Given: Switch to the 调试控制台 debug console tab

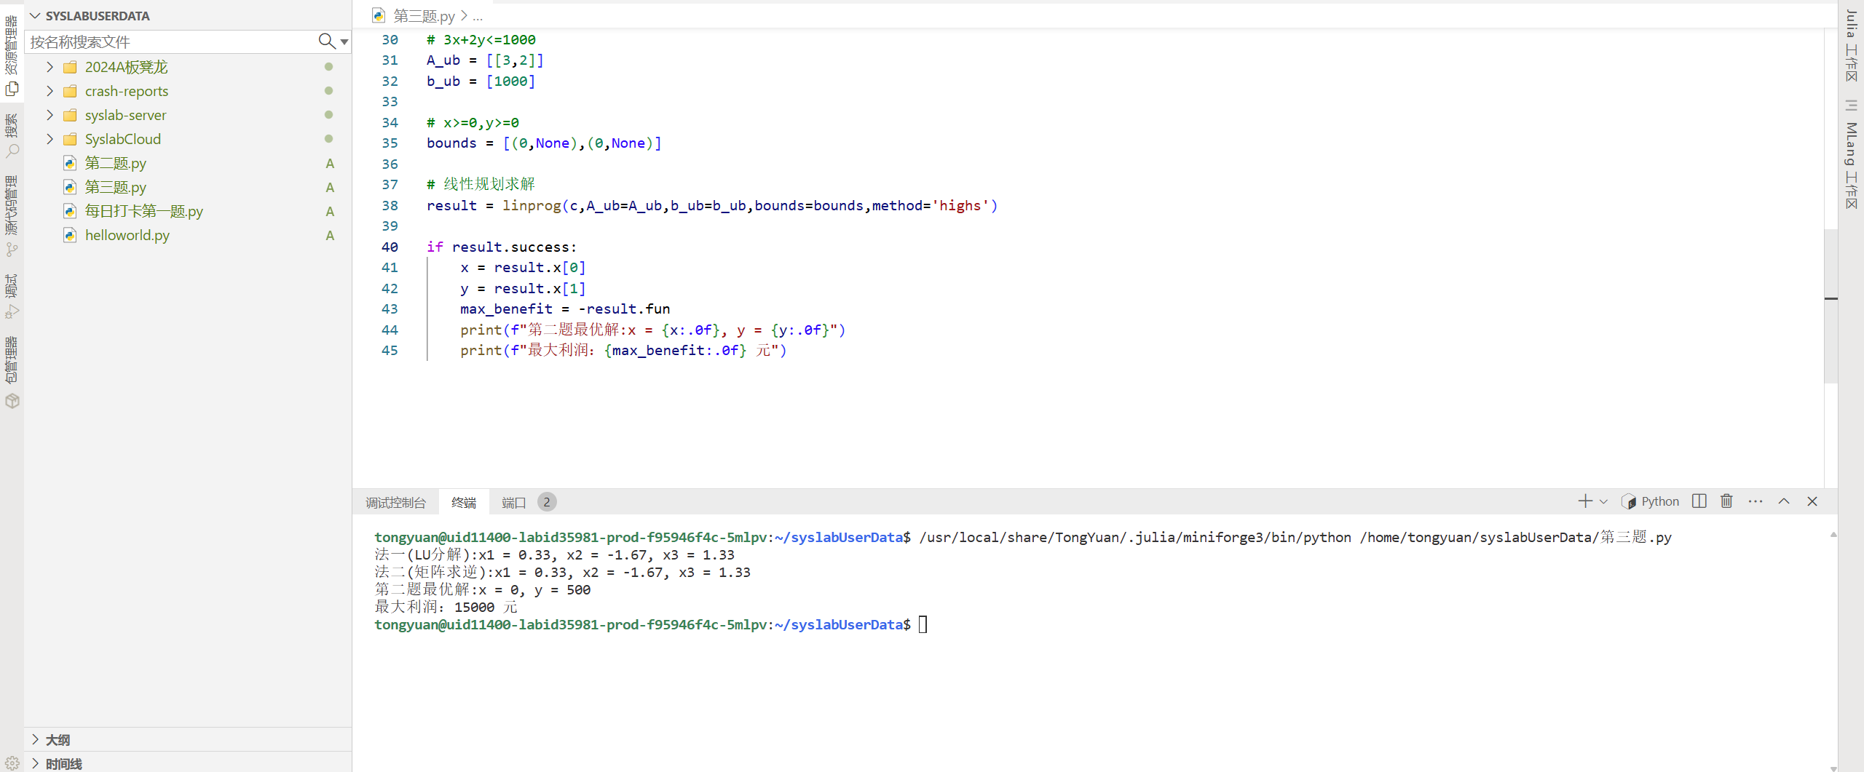Looking at the screenshot, I should click(395, 502).
